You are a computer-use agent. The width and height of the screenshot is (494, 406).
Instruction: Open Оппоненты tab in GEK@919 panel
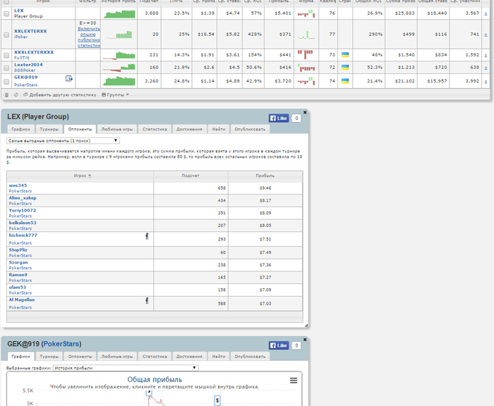(80, 356)
